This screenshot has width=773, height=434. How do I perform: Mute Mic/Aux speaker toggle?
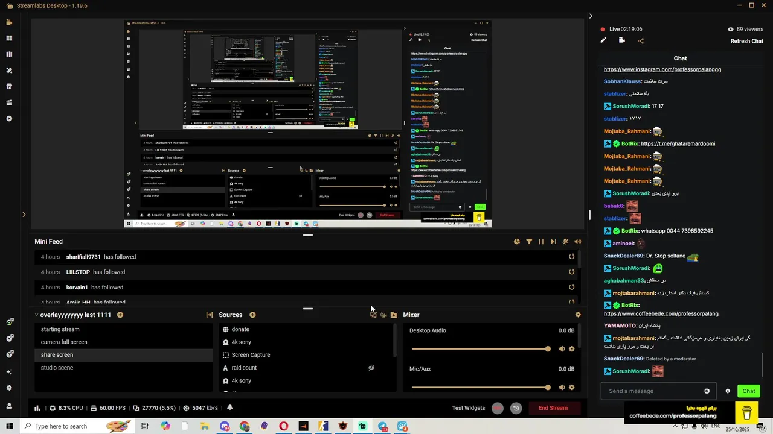click(x=562, y=388)
